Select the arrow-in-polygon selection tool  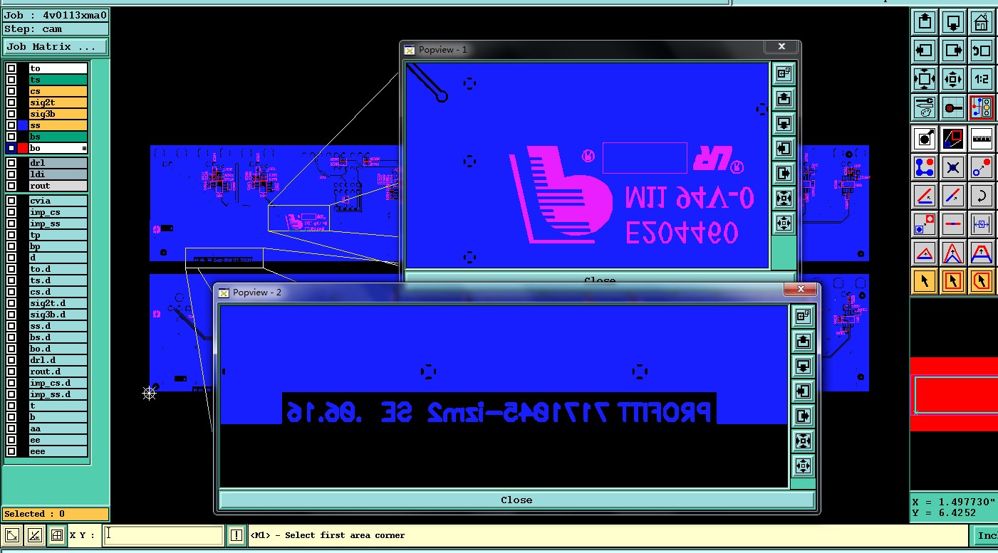tap(982, 280)
